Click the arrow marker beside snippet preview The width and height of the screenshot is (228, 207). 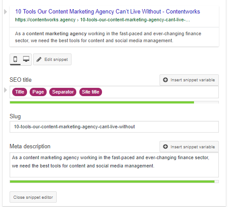[6, 12]
